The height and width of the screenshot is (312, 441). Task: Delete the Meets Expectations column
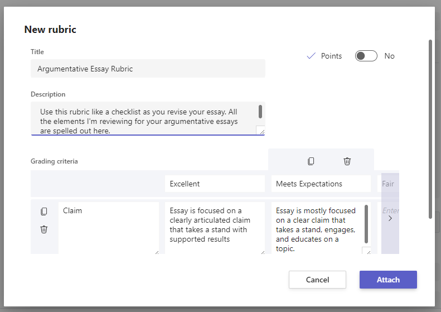(x=347, y=161)
